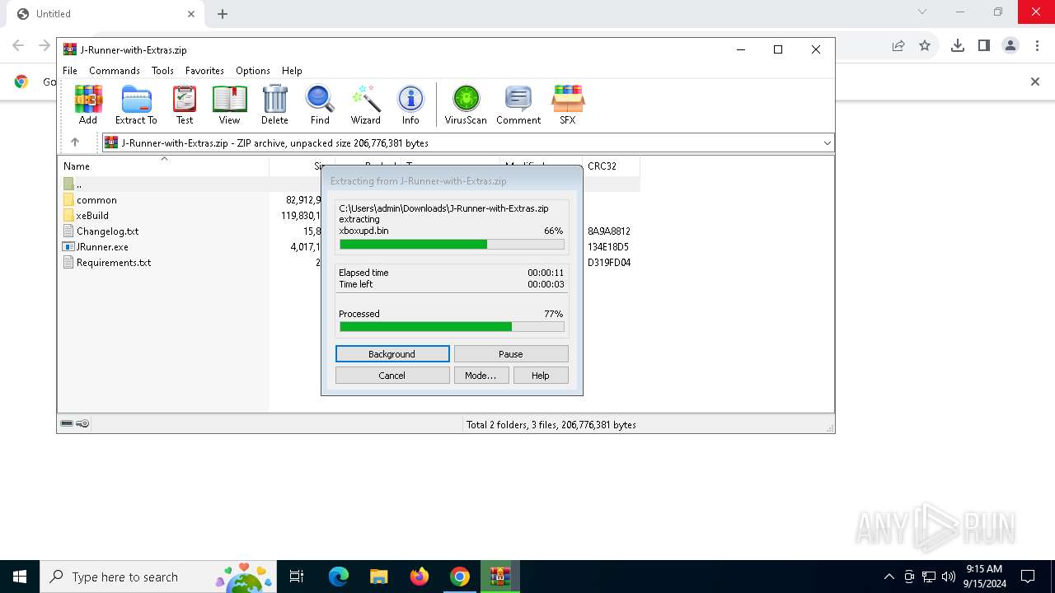The width and height of the screenshot is (1055, 593).
Task: Switch to WinRAR taskbar icon
Action: 500,577
